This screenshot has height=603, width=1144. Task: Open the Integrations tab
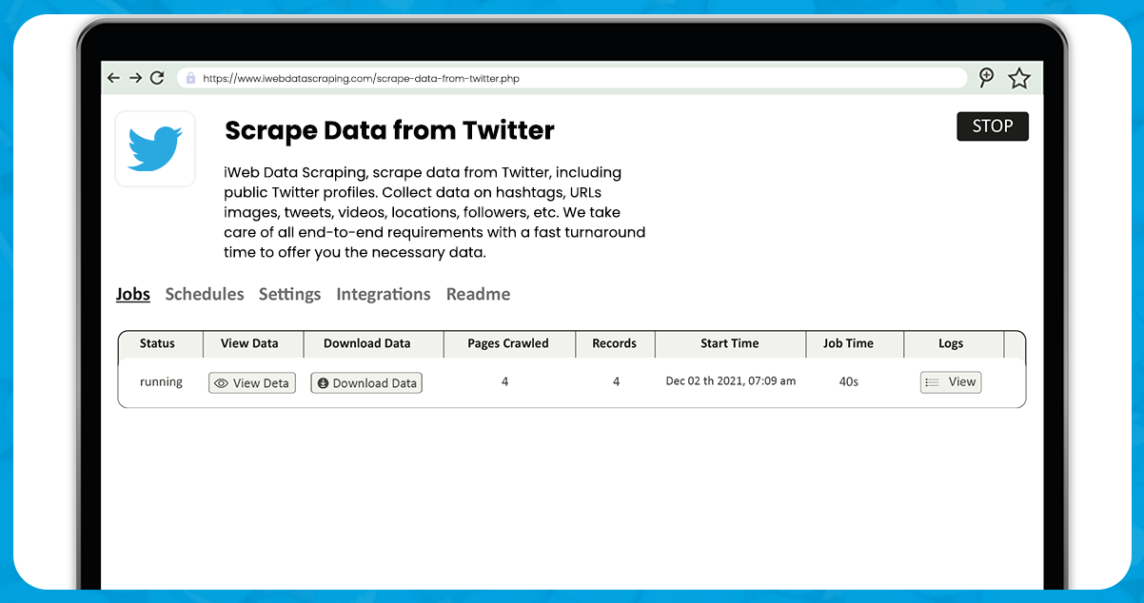click(x=384, y=294)
